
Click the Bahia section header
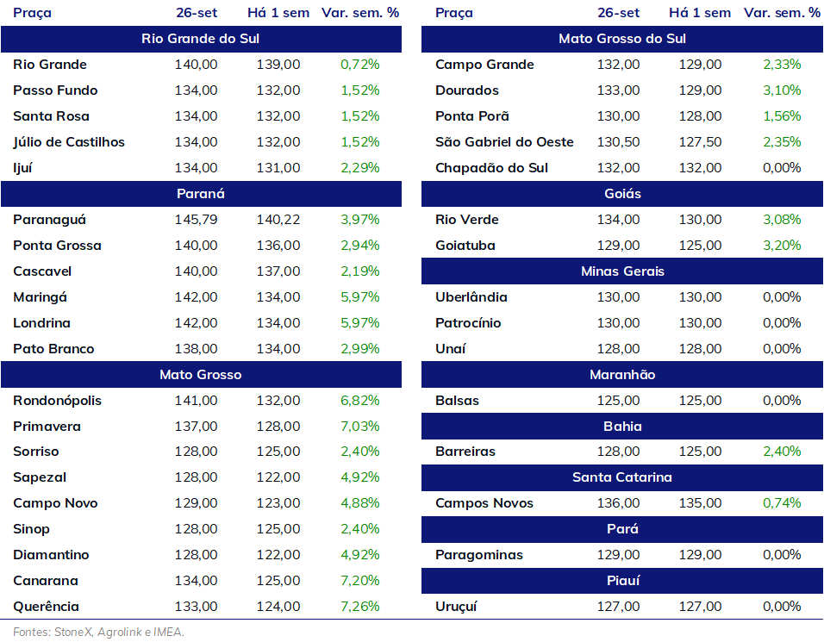pos(622,426)
